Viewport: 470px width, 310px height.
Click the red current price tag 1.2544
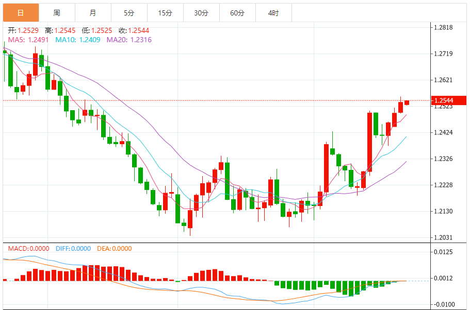(x=448, y=100)
